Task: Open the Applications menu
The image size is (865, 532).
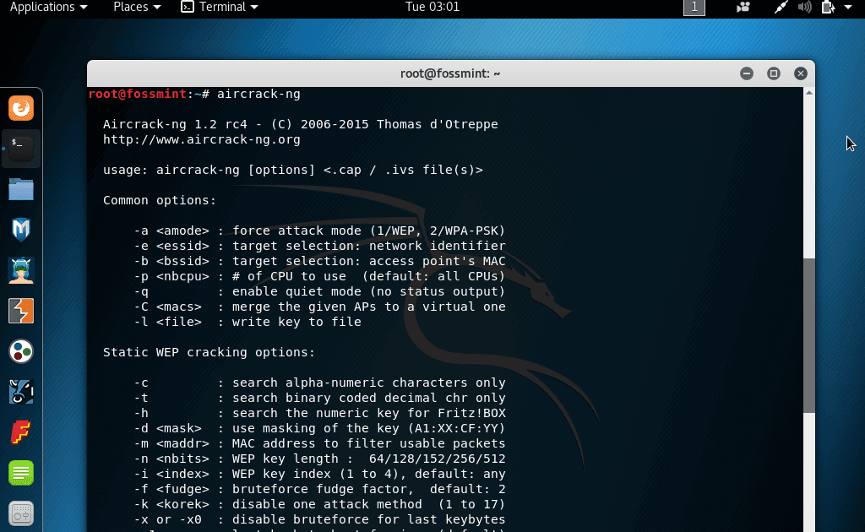Action: click(x=48, y=7)
